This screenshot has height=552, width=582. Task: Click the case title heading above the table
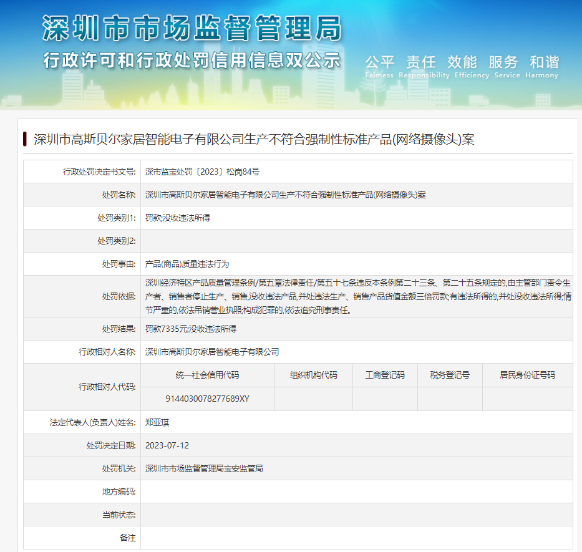tap(254, 139)
